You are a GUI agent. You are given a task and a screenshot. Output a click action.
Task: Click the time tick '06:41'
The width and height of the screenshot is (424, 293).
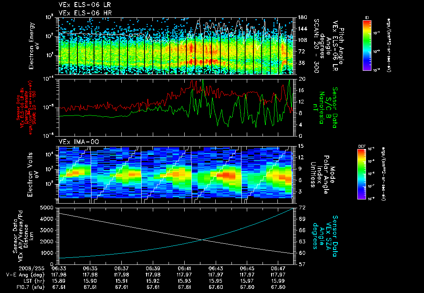click(x=184, y=269)
